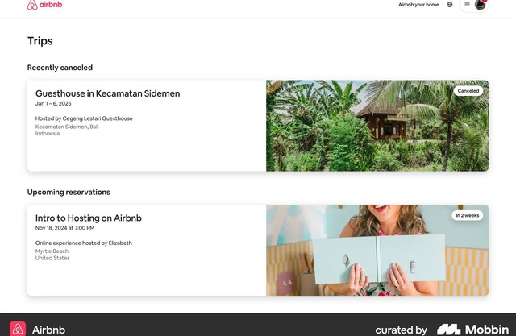Viewport: 516px width, 336px height.
Task: Open the hamburger account menu
Action: [x=467, y=5]
